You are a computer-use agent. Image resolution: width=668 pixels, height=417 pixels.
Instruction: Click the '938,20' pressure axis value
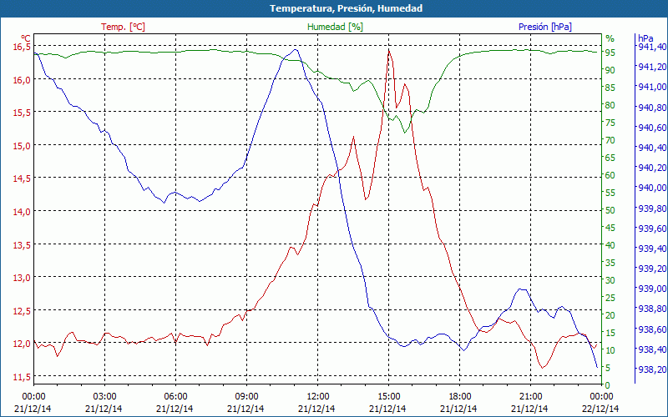point(653,369)
